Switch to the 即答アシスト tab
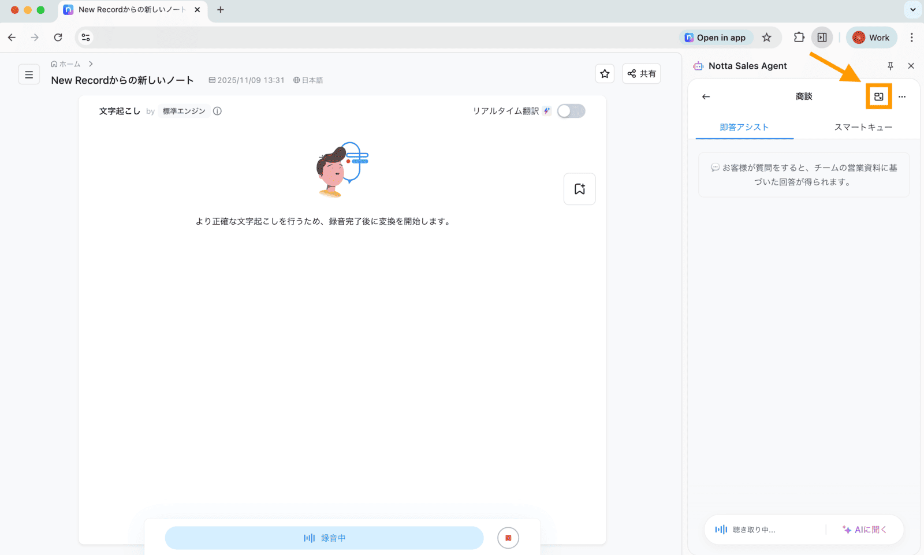Viewport: 924px width, 555px height. [x=744, y=127]
